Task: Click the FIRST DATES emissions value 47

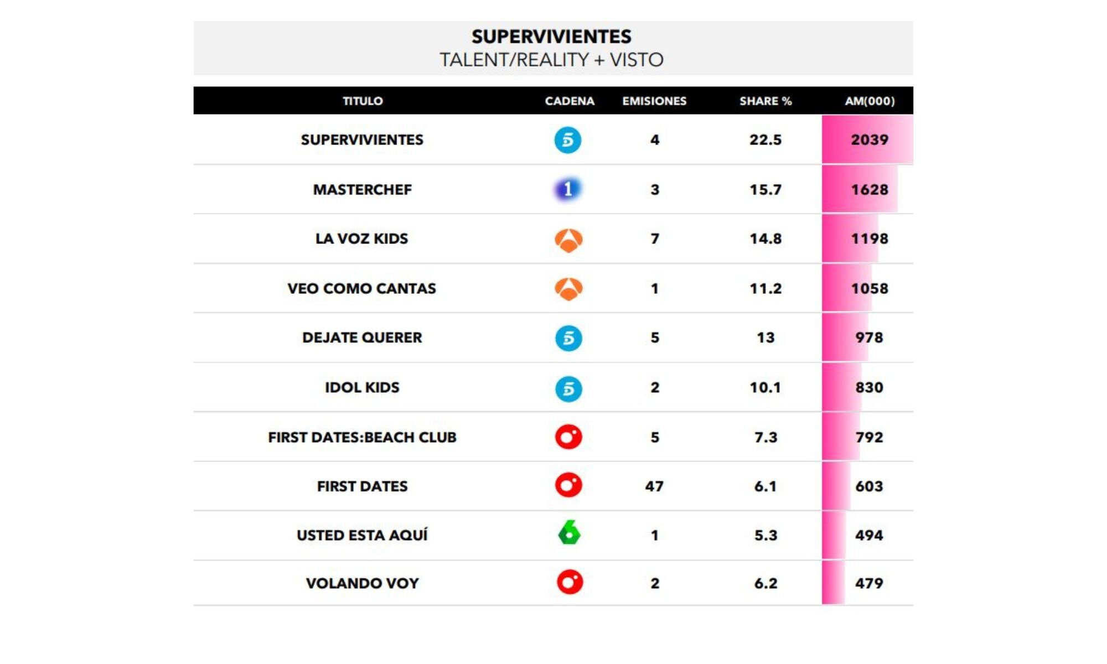Action: pyautogui.click(x=654, y=486)
